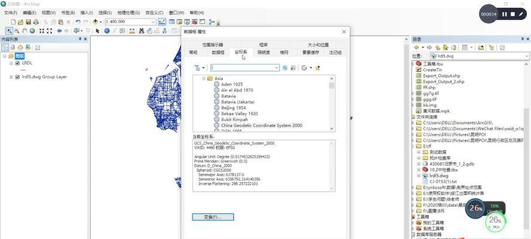
Task: Expand the lrdl5.dwg item in Catalog
Action: point(419,176)
